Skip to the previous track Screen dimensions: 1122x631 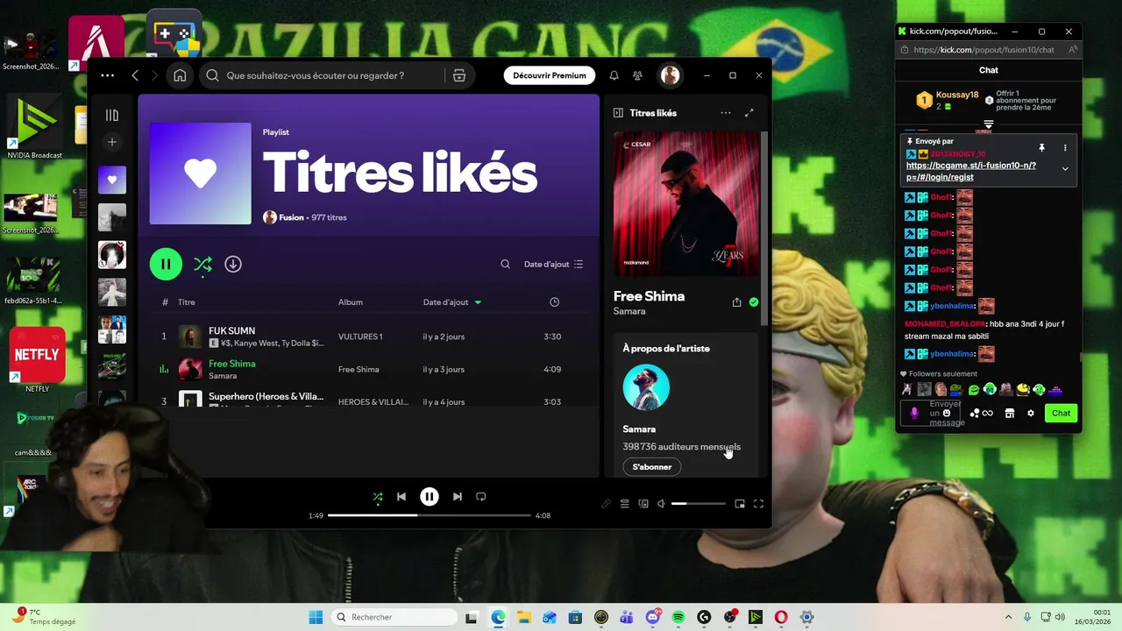coord(401,497)
